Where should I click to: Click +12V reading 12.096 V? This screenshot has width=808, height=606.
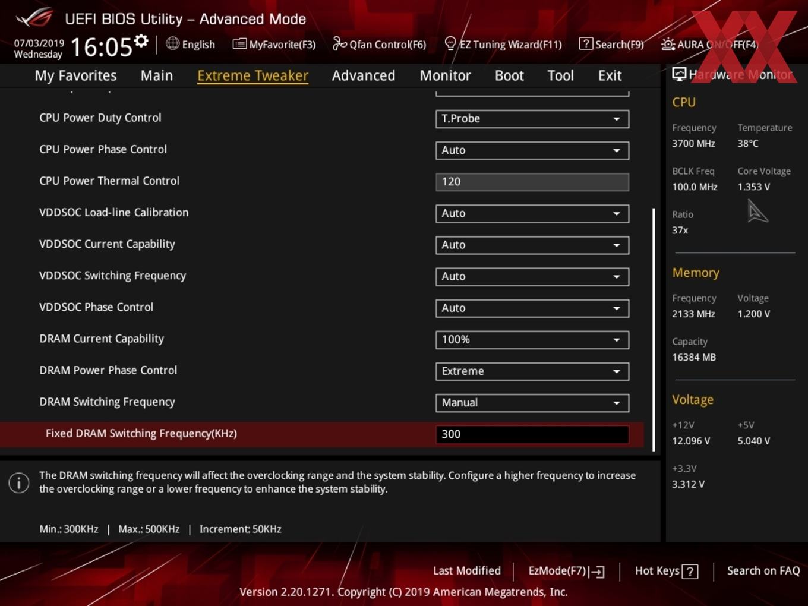point(690,441)
